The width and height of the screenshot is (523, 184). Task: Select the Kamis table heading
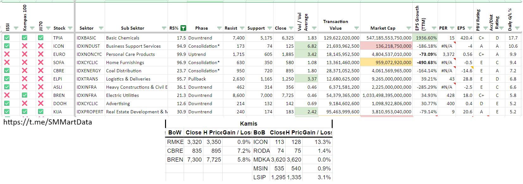[x=249, y=124]
